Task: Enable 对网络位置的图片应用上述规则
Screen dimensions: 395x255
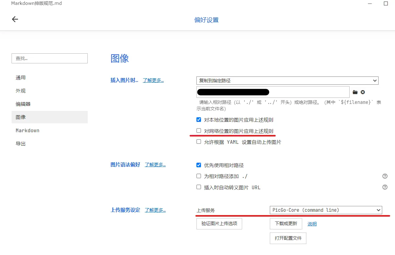Action: click(199, 131)
